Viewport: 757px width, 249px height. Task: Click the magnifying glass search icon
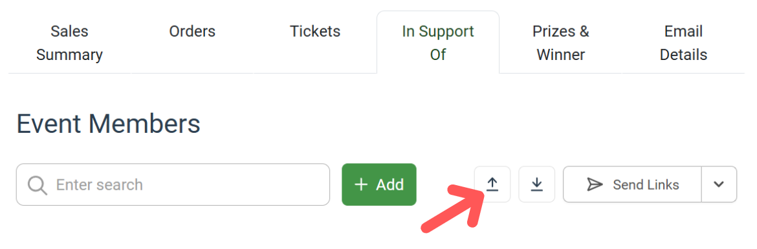click(x=37, y=185)
